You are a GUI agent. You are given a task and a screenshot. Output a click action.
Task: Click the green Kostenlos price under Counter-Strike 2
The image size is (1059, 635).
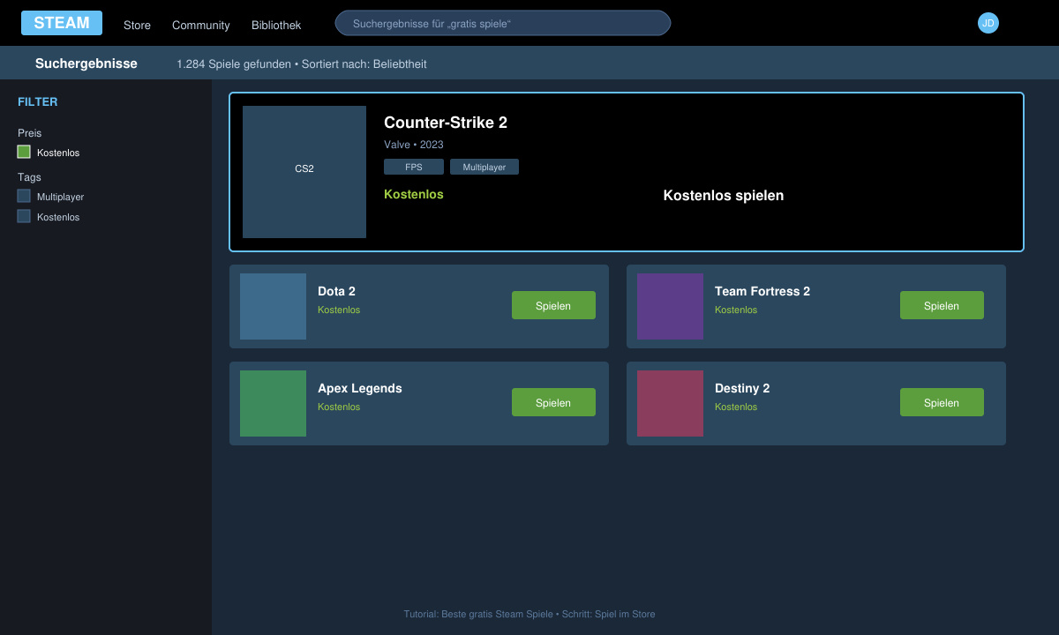click(x=414, y=194)
